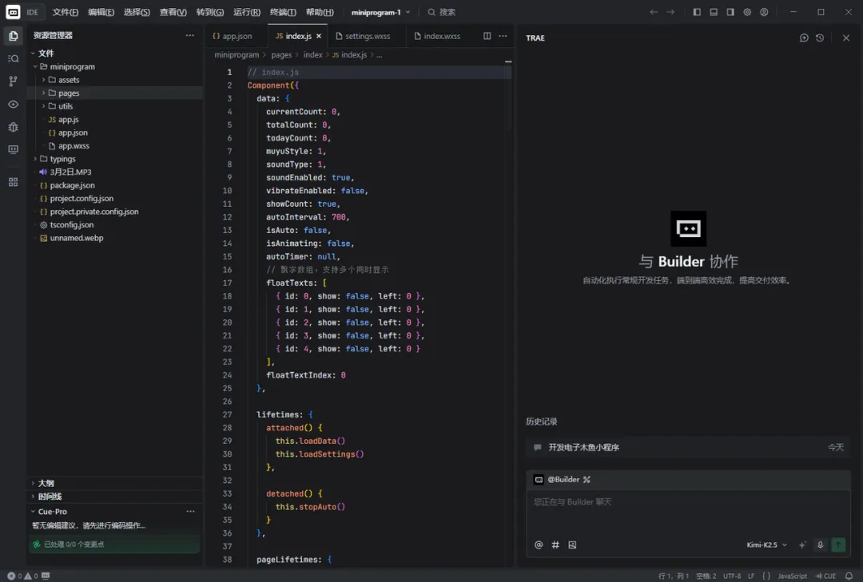Open Kimi-K2.5 model selector dropdown
863x582 pixels.
point(766,544)
